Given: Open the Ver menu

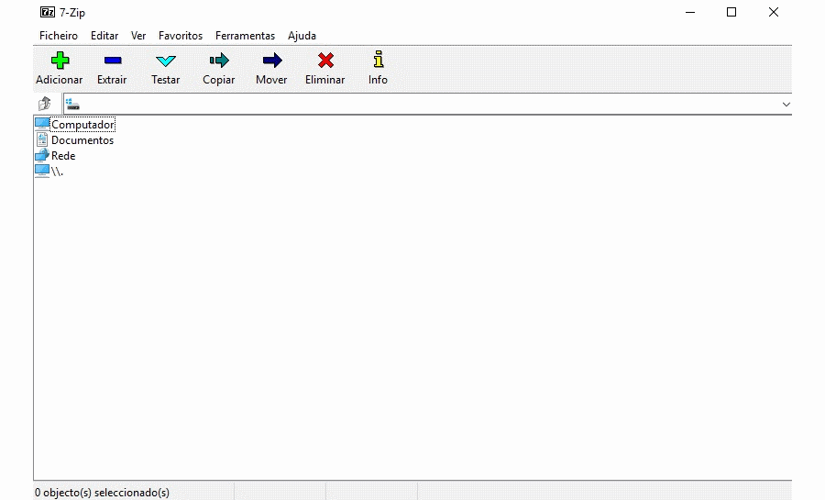Looking at the screenshot, I should [138, 36].
